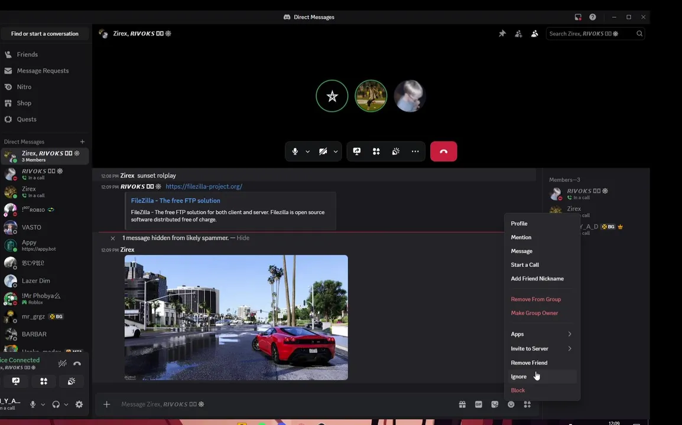Click Remove From Group
Image resolution: width=682 pixels, height=425 pixels.
pyautogui.click(x=542, y=299)
